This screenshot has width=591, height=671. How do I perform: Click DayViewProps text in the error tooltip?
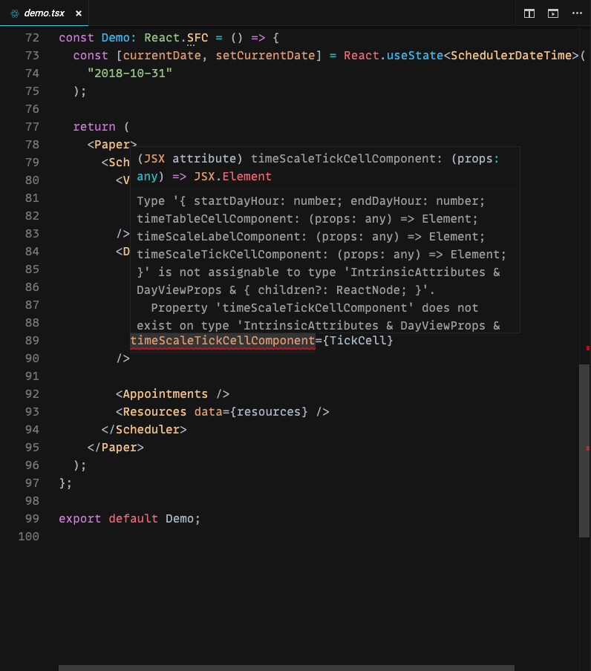coord(180,290)
